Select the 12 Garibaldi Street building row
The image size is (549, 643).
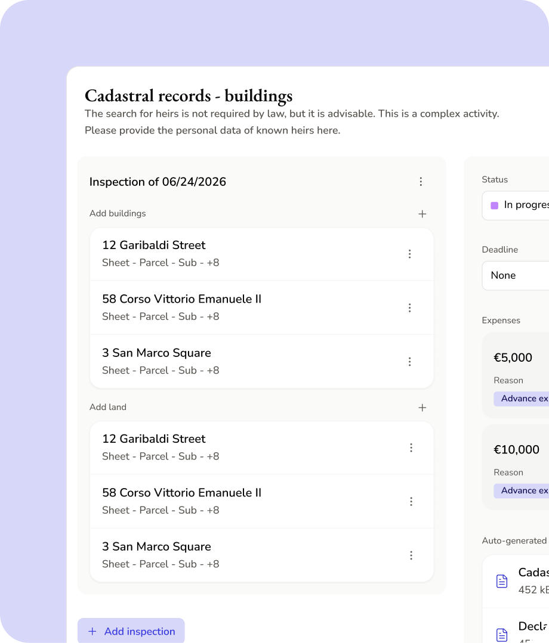(x=261, y=254)
